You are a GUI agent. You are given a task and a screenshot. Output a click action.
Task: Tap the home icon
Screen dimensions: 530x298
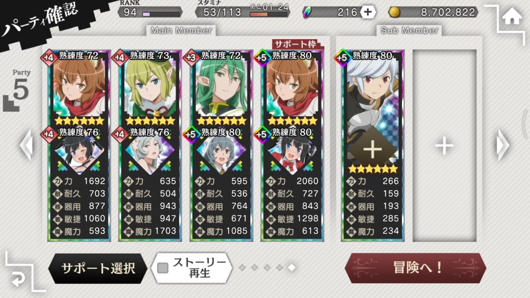[512, 16]
